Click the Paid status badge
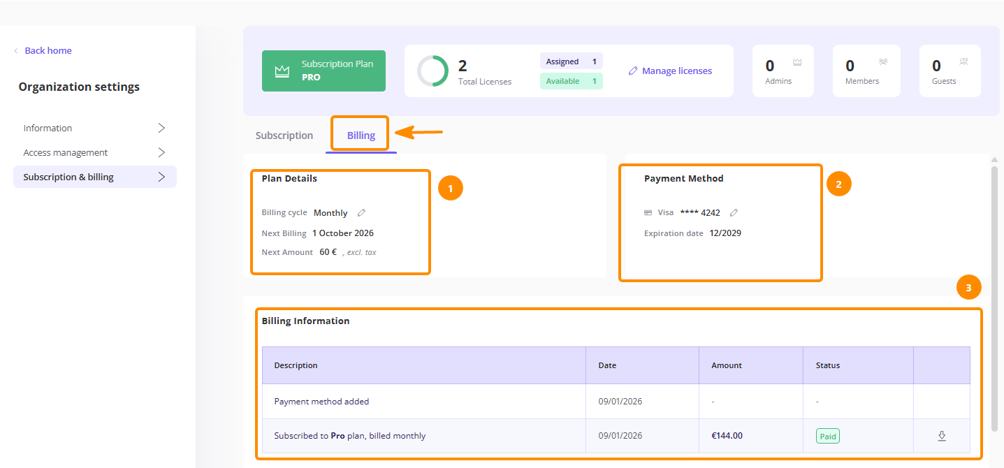Screen dimensions: 1004x468 coord(828,436)
